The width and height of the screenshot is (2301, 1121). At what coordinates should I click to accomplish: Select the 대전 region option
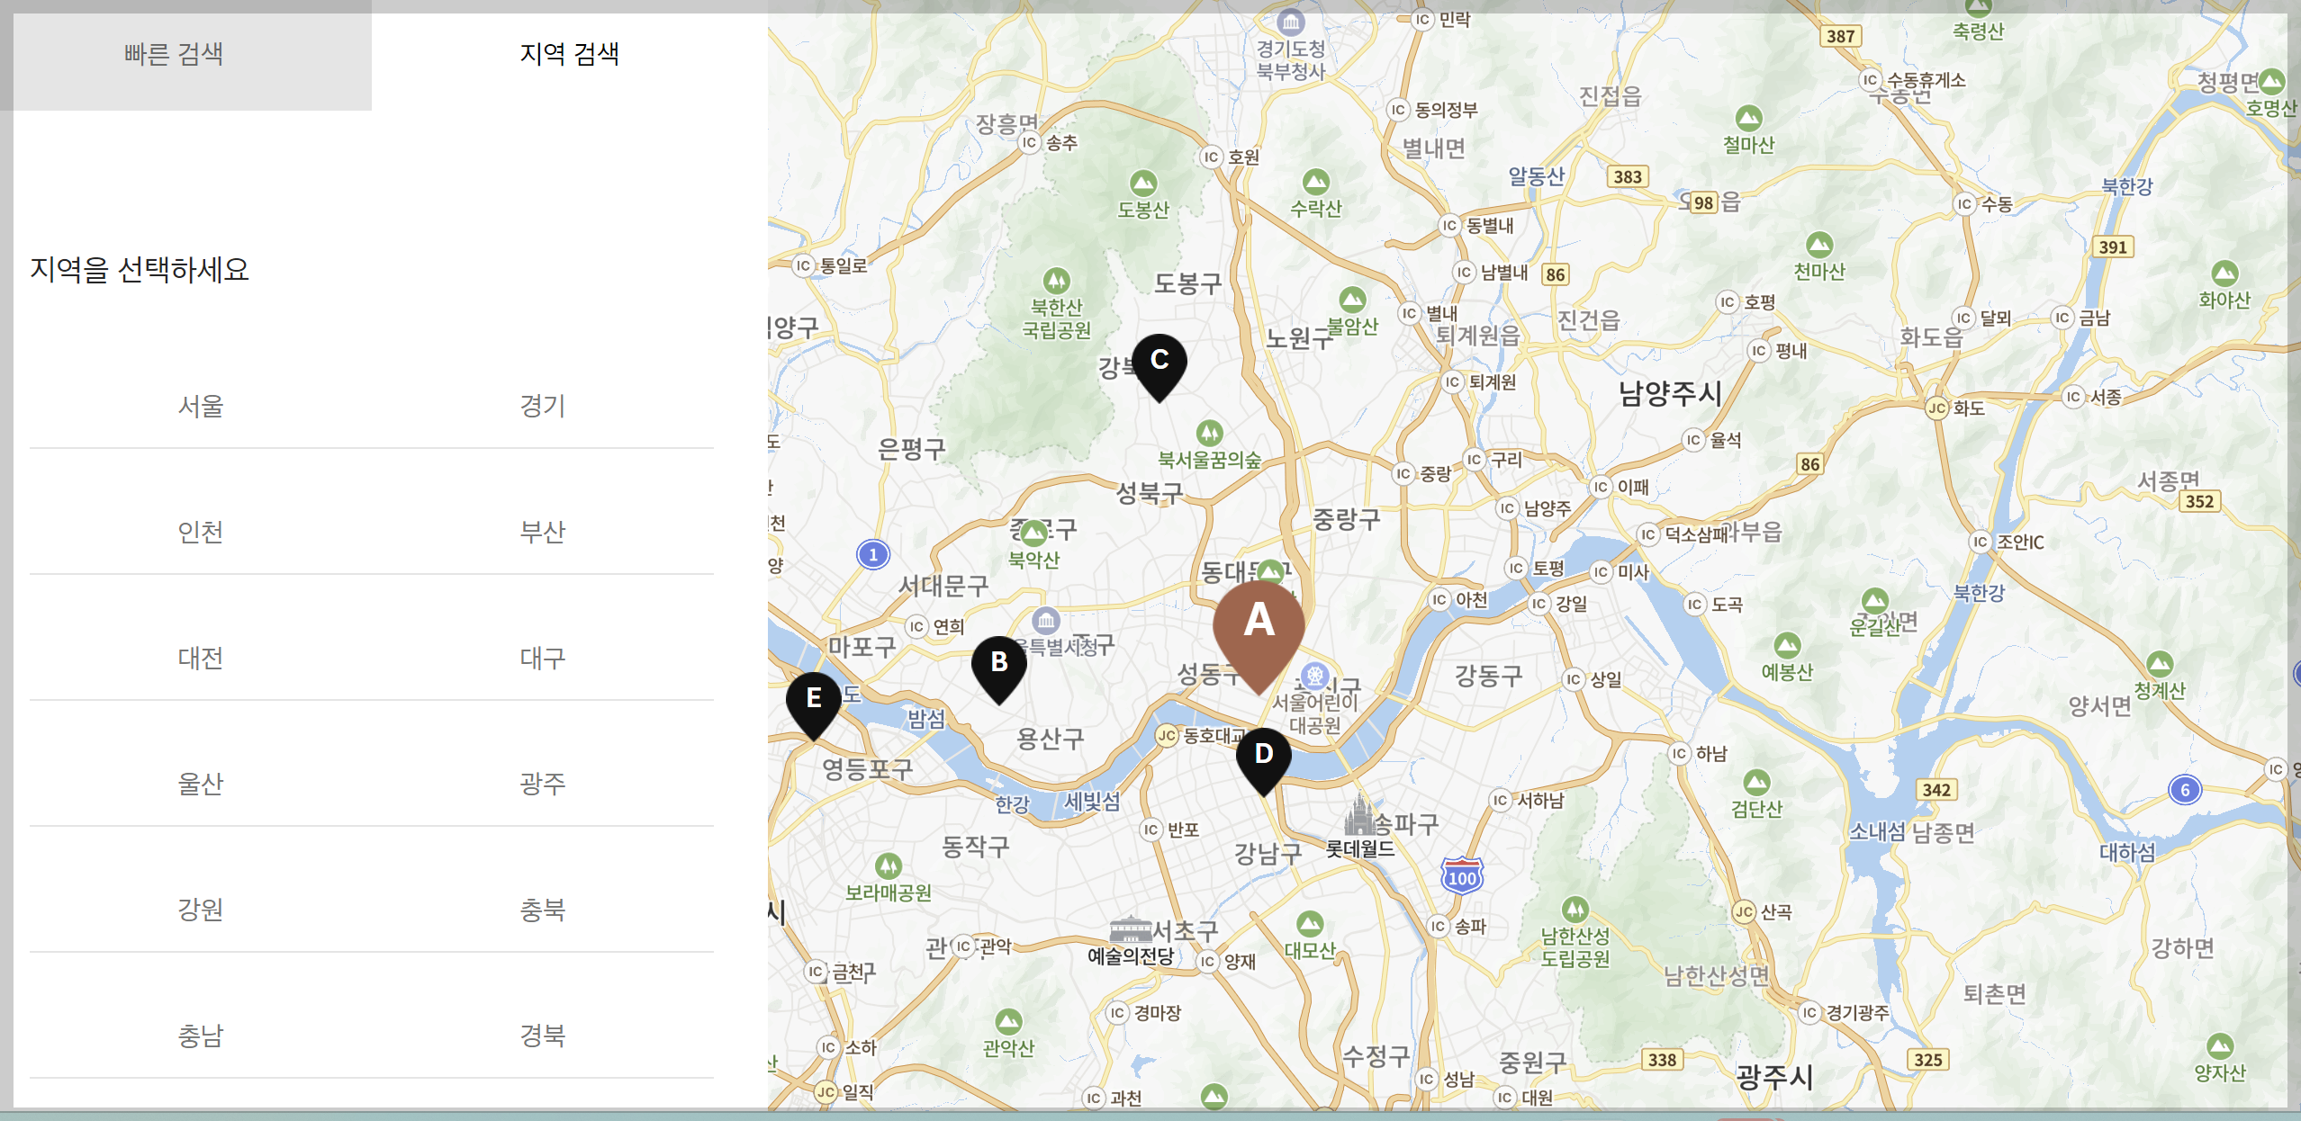(x=200, y=658)
